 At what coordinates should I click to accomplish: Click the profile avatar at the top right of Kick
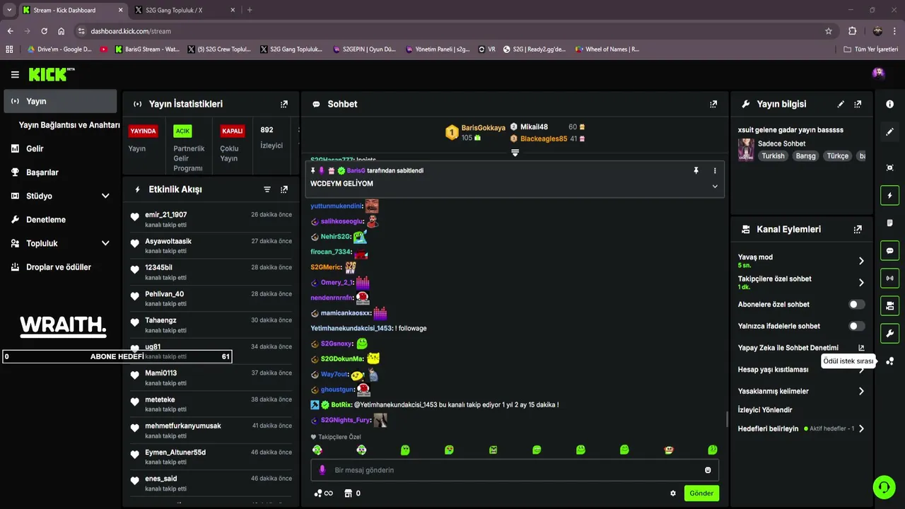coord(878,74)
